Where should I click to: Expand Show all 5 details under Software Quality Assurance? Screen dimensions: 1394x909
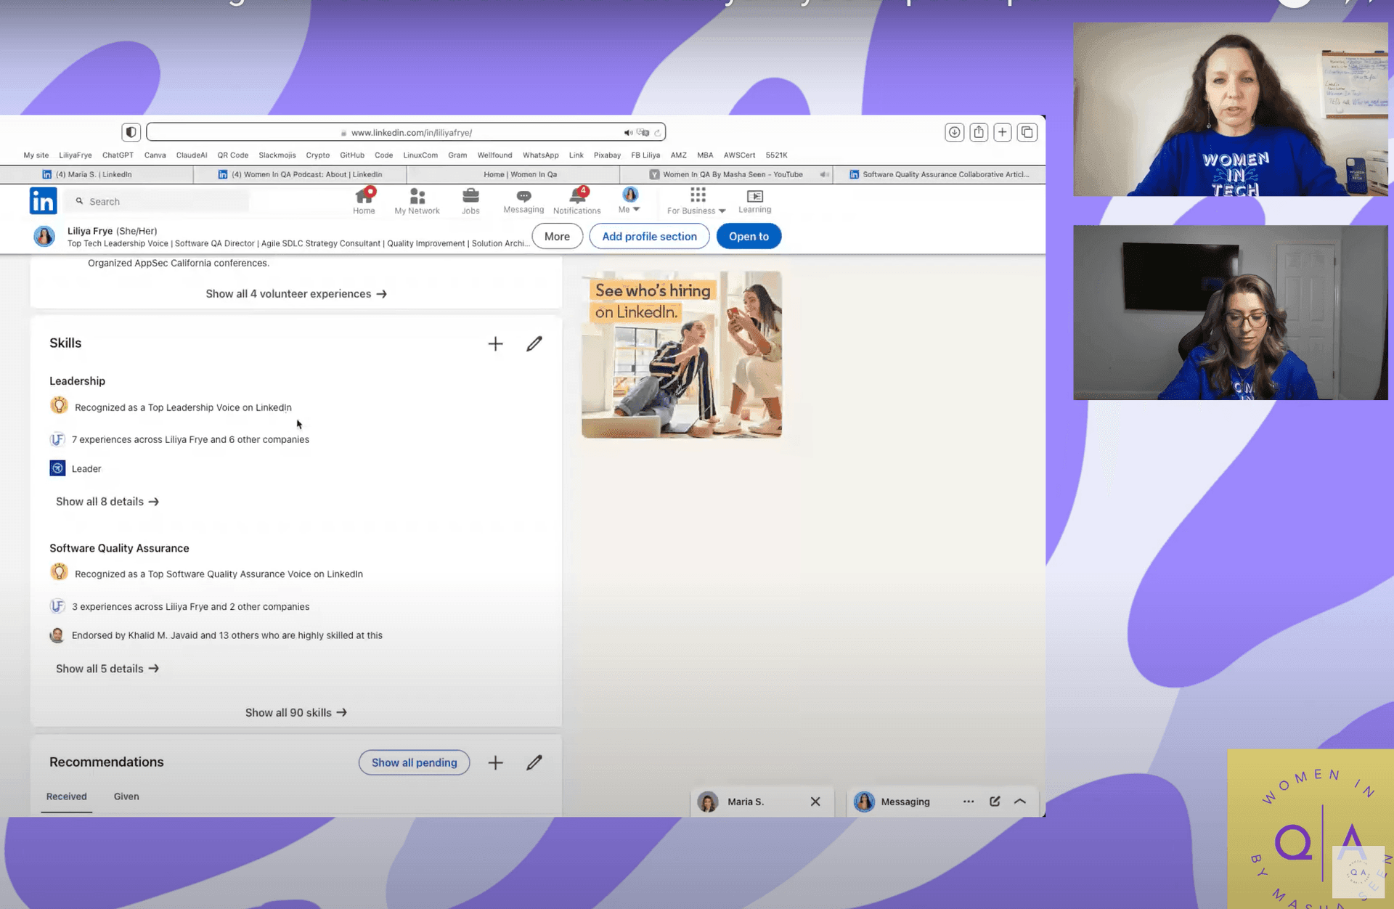pyautogui.click(x=106, y=668)
